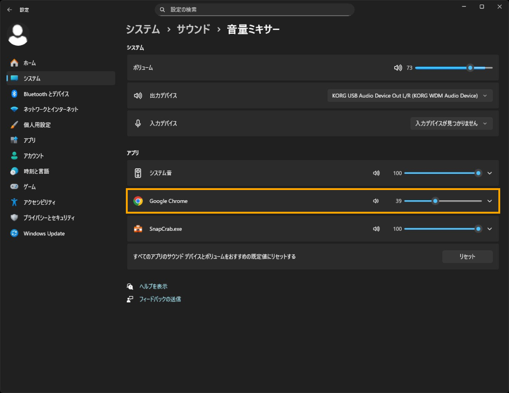Open 時刻と言語 settings
This screenshot has height=393, width=509.
coord(61,171)
